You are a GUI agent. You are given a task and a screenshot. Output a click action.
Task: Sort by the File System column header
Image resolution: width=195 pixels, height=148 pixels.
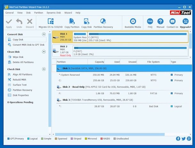(x=153, y=62)
